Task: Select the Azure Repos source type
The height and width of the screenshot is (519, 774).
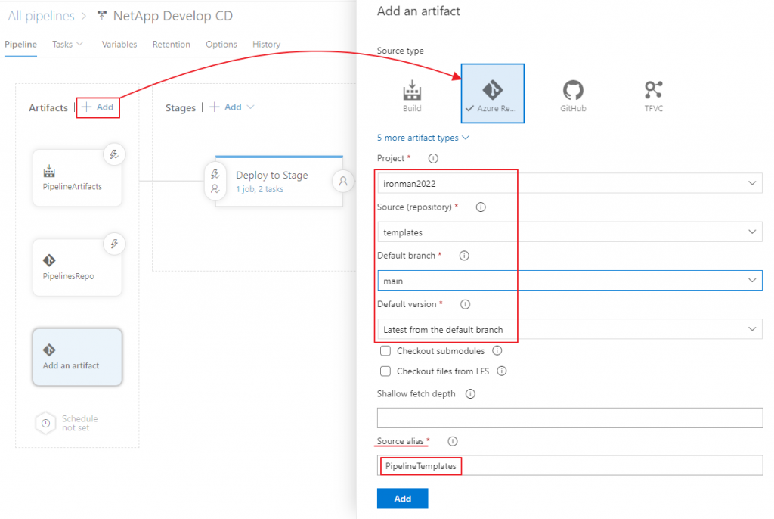Action: click(492, 93)
